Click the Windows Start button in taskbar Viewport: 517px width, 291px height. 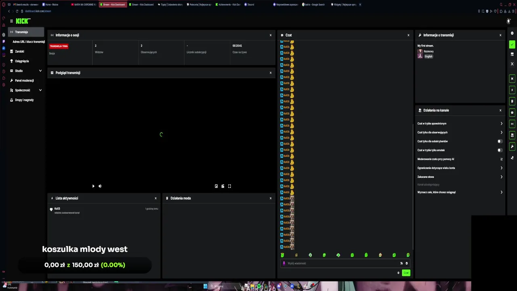click(x=205, y=286)
